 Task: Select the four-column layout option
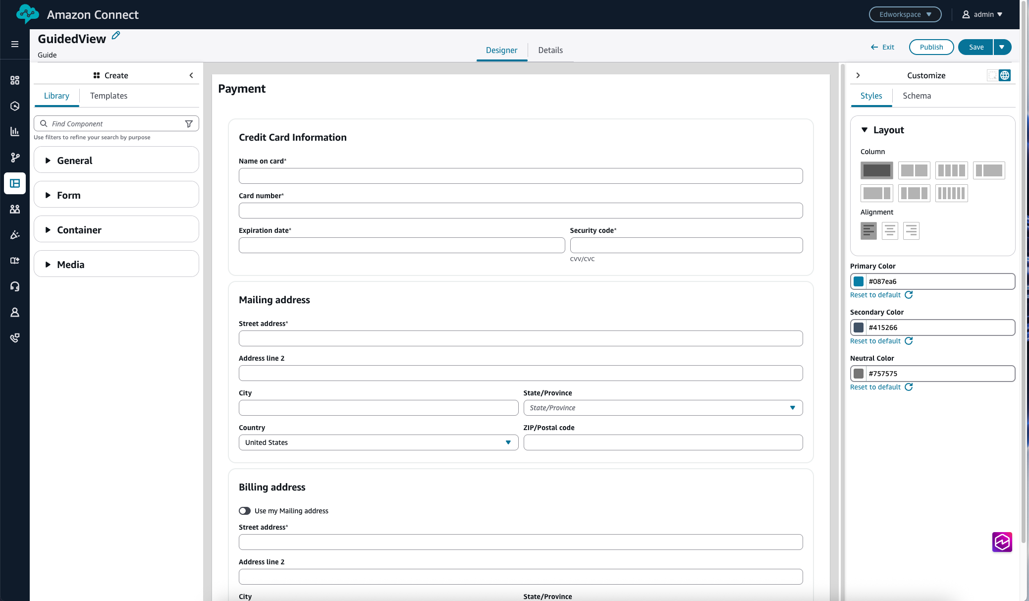pyautogui.click(x=951, y=170)
